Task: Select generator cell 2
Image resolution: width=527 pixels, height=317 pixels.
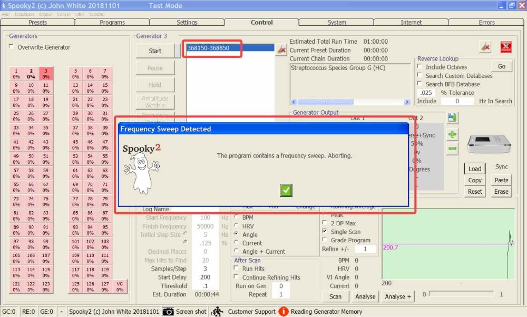Action: coord(31,74)
